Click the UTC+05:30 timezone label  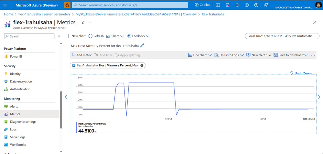(308, 119)
